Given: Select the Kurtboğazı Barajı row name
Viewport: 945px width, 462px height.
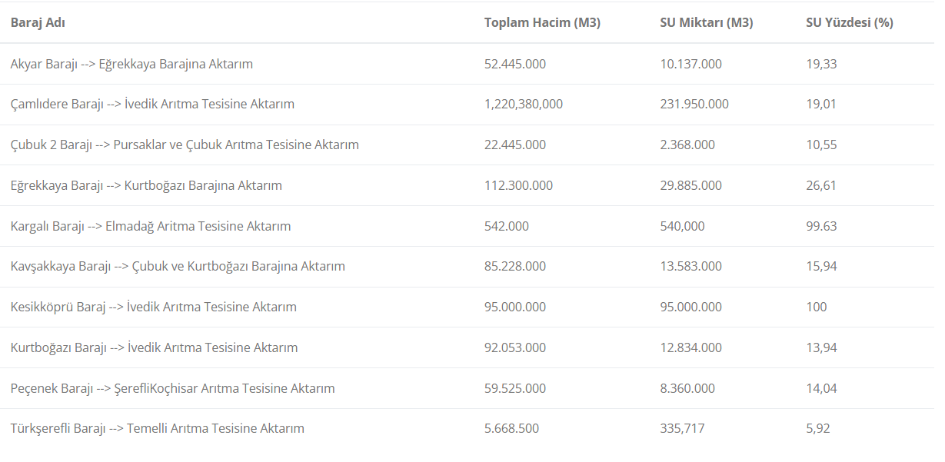Looking at the screenshot, I should [154, 347].
